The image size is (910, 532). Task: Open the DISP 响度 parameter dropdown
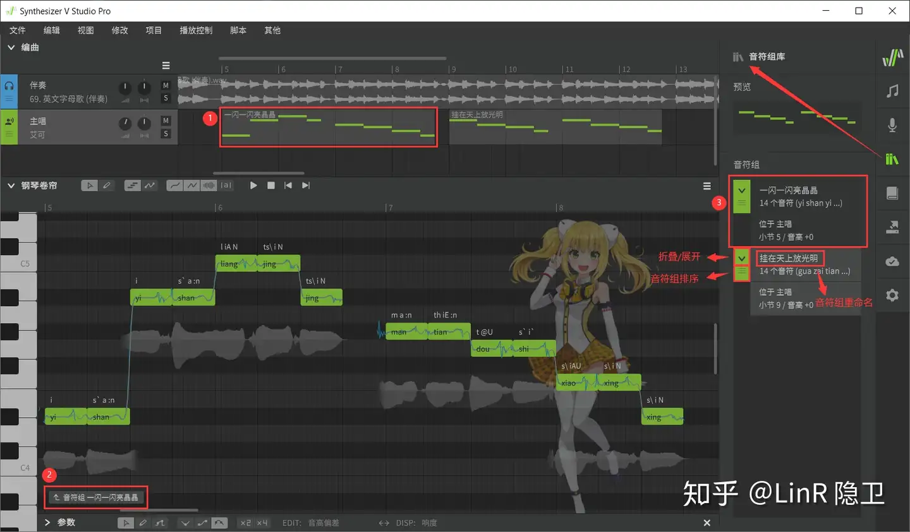tap(429, 523)
